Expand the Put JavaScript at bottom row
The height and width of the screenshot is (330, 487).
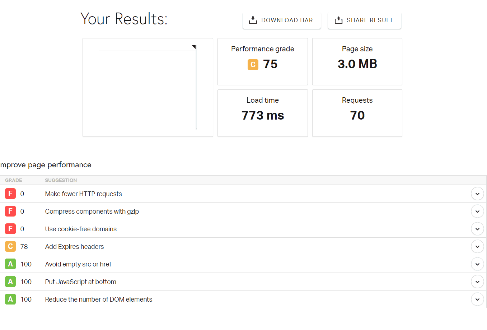point(477,282)
